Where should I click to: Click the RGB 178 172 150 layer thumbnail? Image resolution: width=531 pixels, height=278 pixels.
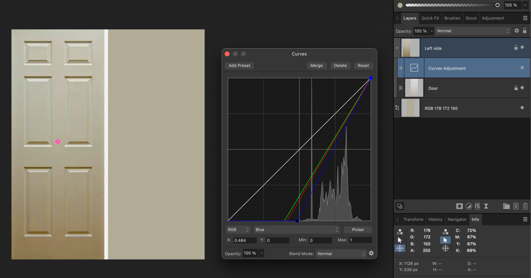[410, 108]
